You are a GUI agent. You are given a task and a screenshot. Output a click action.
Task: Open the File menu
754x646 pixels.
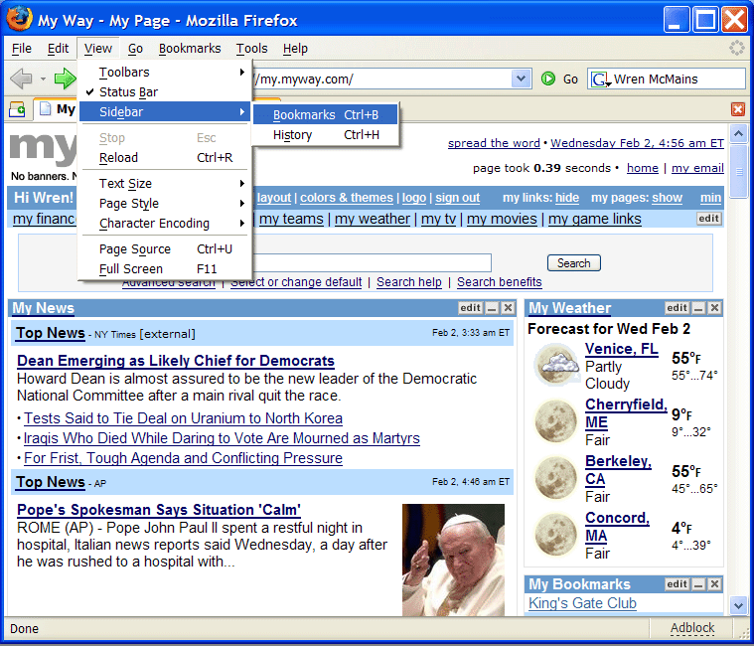[22, 49]
